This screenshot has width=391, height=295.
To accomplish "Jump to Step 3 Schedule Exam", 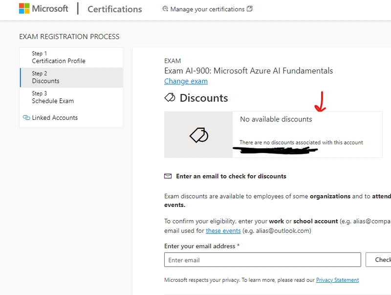I will point(53,97).
